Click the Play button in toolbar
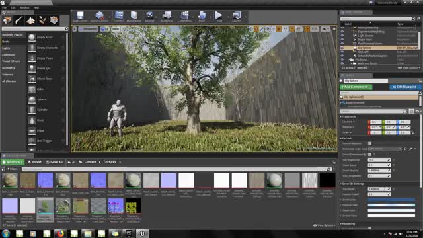The image size is (423, 238). click(219, 17)
